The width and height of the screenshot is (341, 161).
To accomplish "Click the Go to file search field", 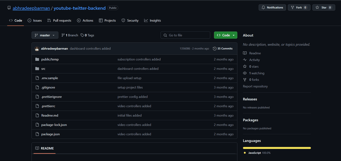I will click(x=185, y=35).
